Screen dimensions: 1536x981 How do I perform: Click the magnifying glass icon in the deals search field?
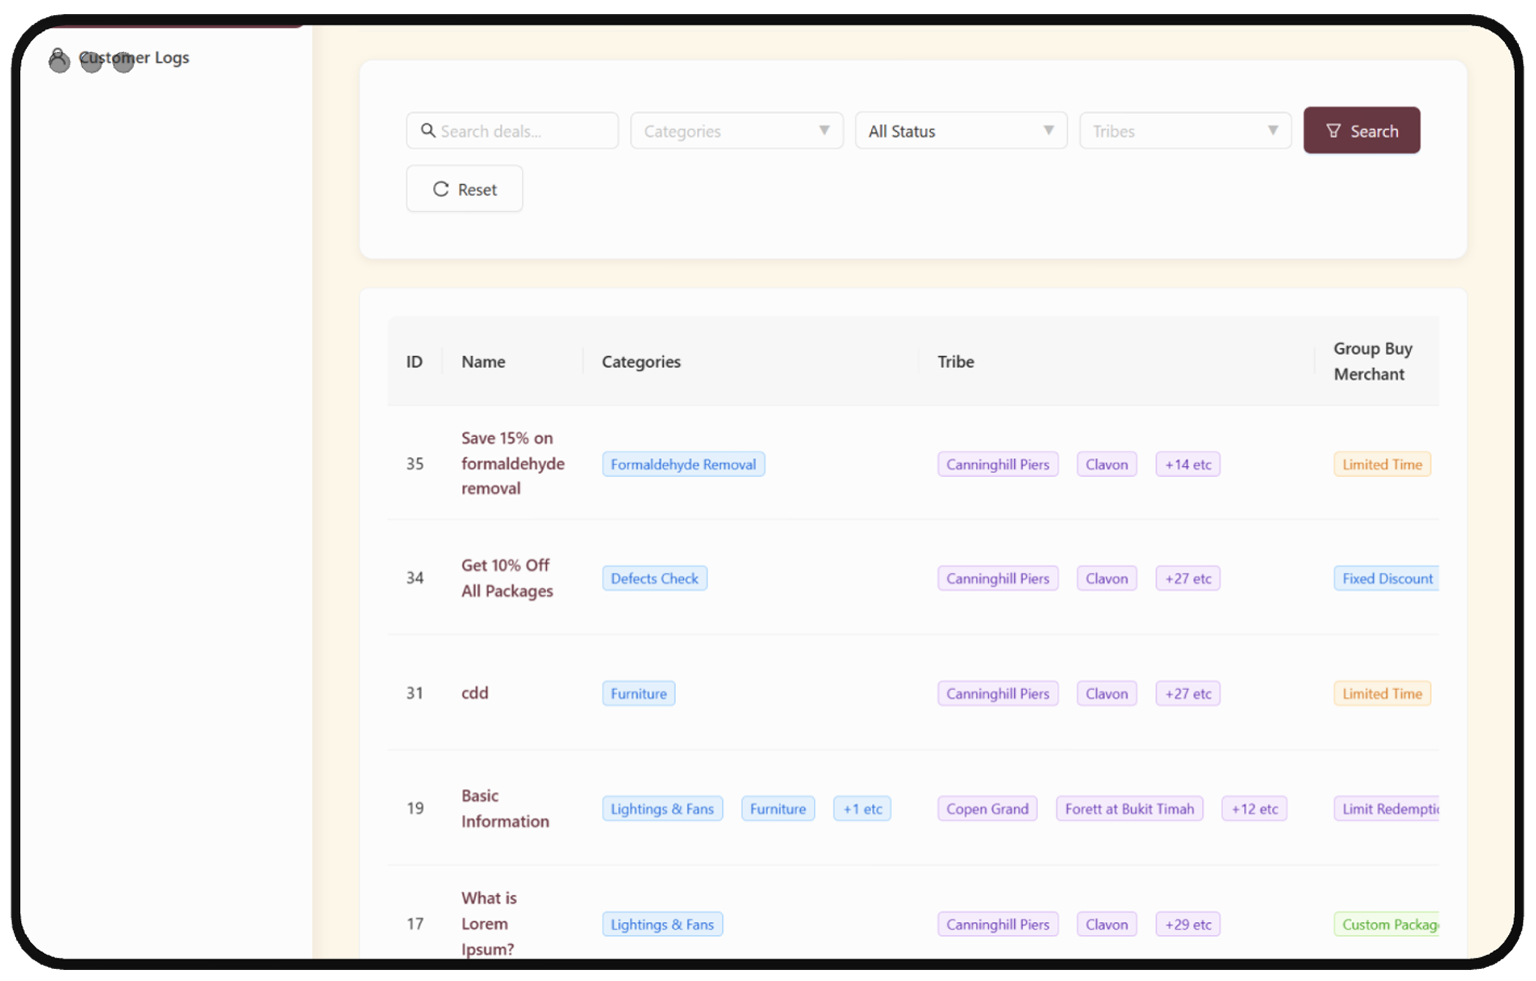point(429,130)
